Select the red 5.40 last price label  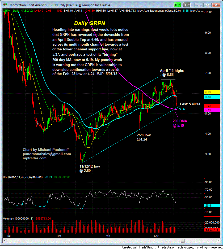click(x=212, y=106)
